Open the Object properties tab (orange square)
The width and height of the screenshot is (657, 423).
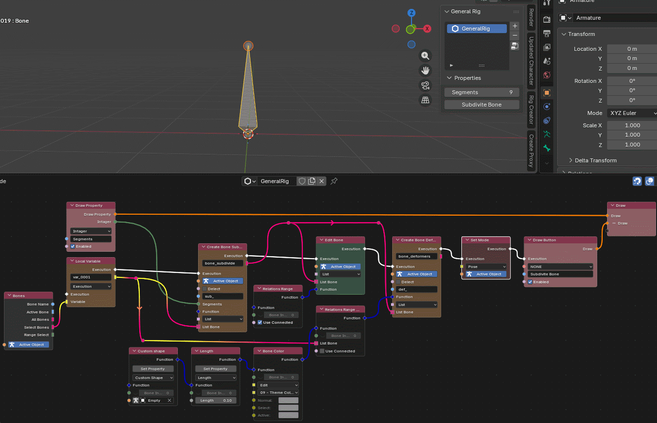pos(547,92)
